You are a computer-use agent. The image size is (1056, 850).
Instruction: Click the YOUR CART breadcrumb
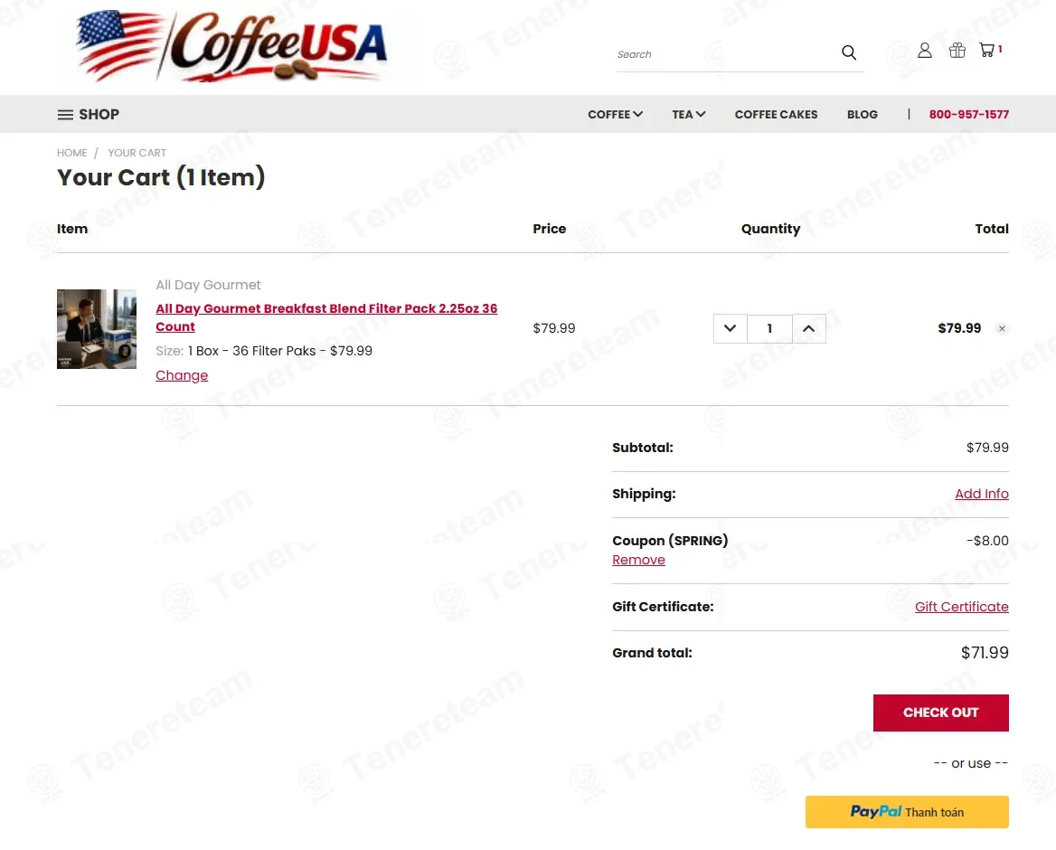click(x=137, y=153)
